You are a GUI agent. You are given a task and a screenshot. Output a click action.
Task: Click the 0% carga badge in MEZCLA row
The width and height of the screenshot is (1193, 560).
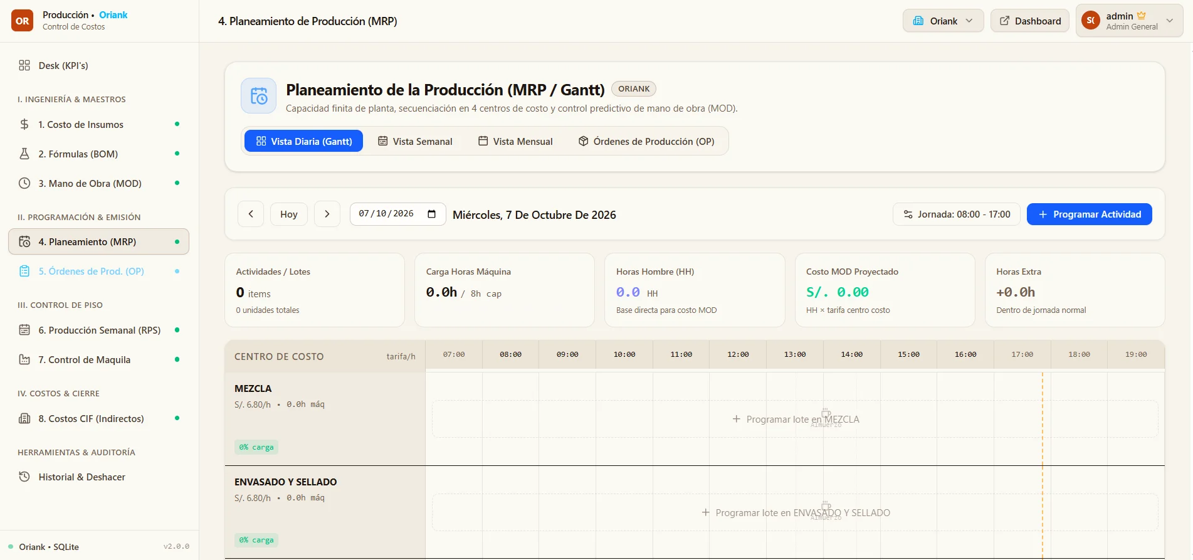pos(256,447)
